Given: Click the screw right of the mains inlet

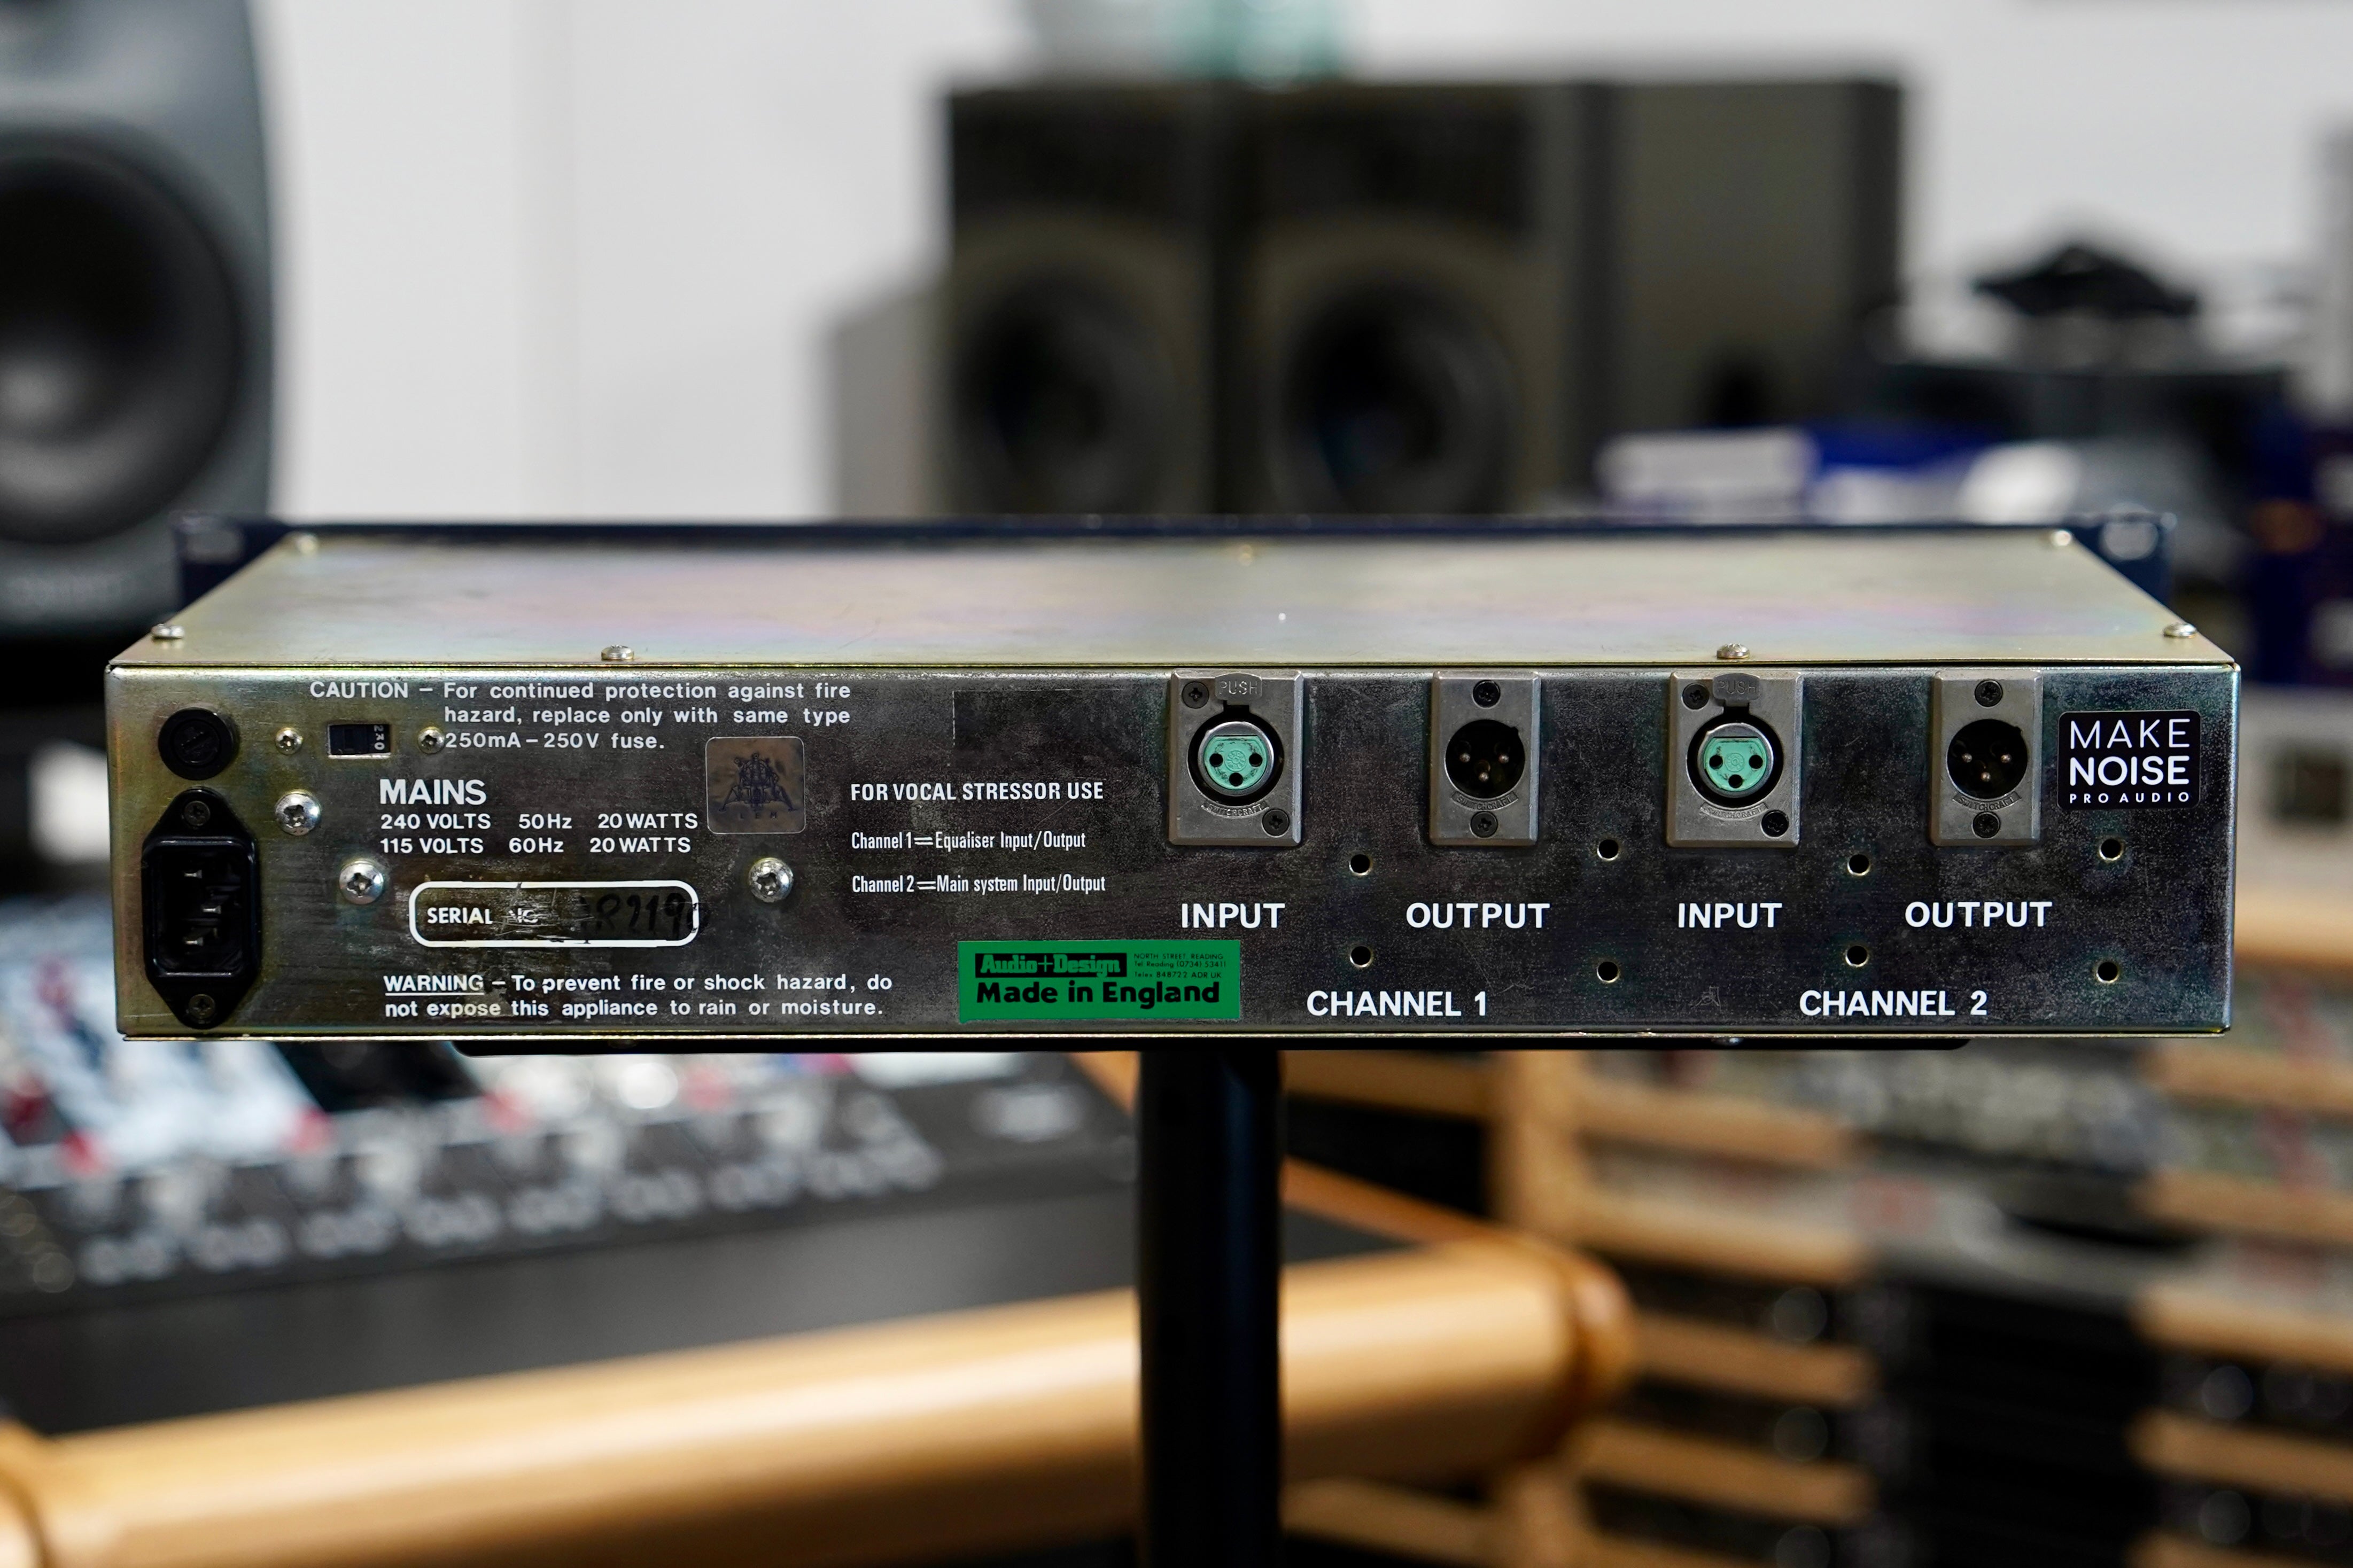Looking at the screenshot, I should [297, 812].
